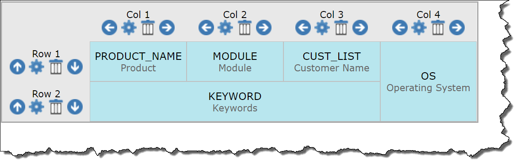This screenshot has width=520, height=166.
Task: Select the OS Operating System cell
Action: point(428,81)
